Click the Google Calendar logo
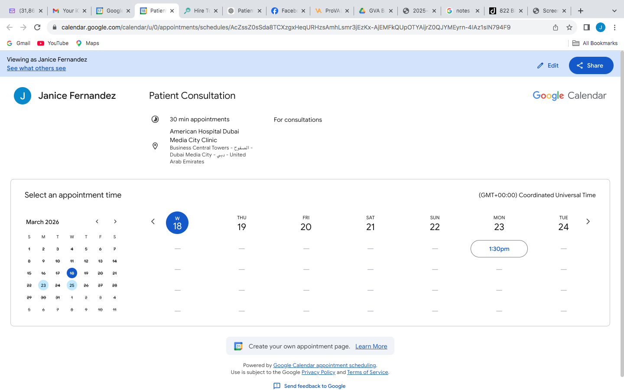Screen dimensions: 624x390 point(569,96)
